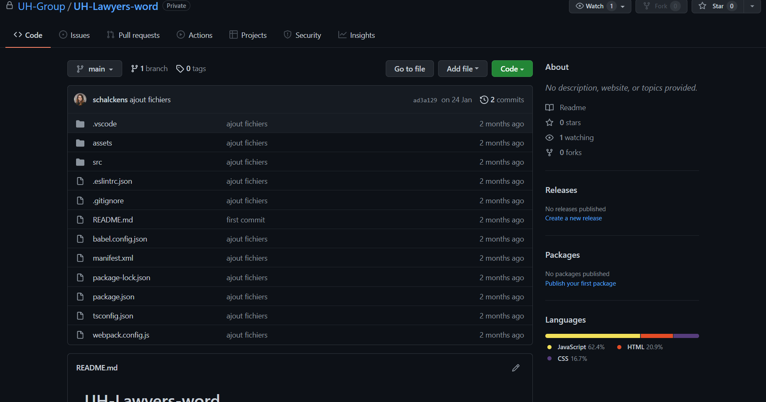Open the .vscode folder
766x402 pixels.
(x=105, y=124)
